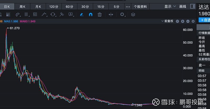Image resolution: width=210 pixels, height=109 pixels.
Task: Activate the blue pencil edit tool
Action: 82,14
